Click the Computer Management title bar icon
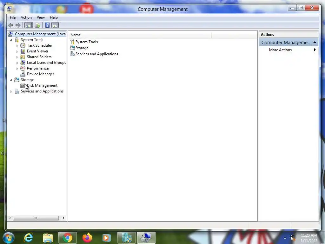325x244 pixels. click(x=9, y=9)
